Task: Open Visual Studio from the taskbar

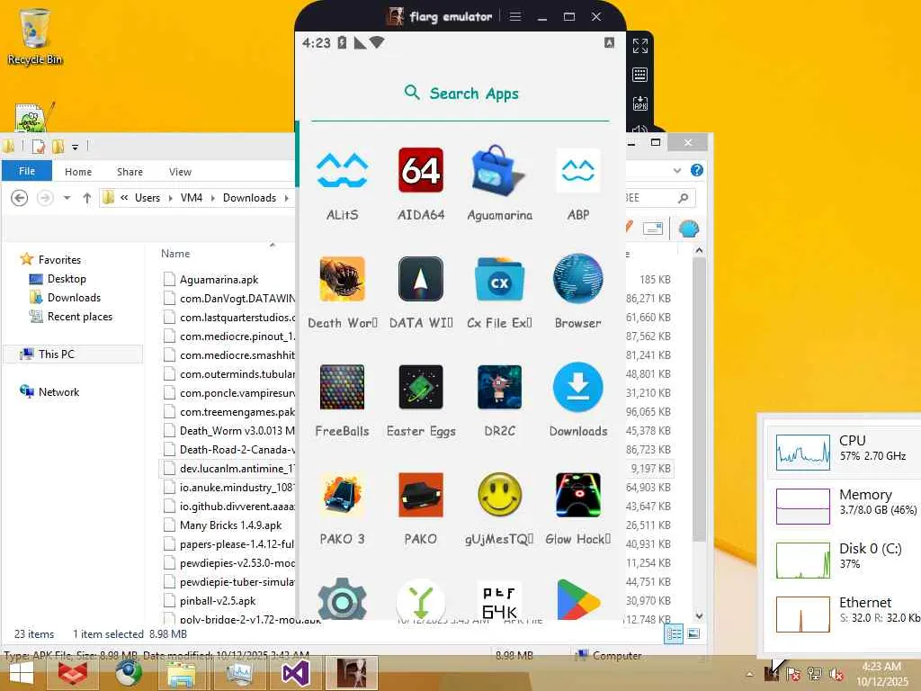Action: tap(295, 673)
